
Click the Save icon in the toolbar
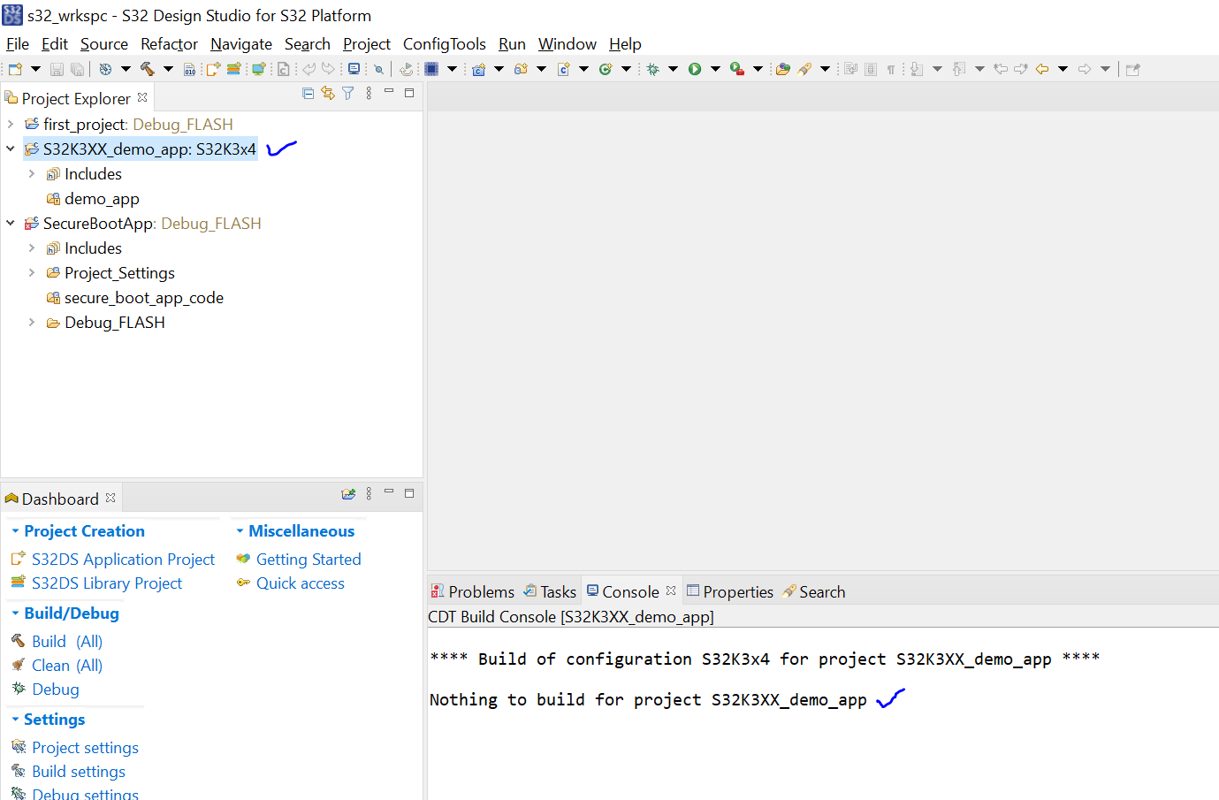click(57, 68)
